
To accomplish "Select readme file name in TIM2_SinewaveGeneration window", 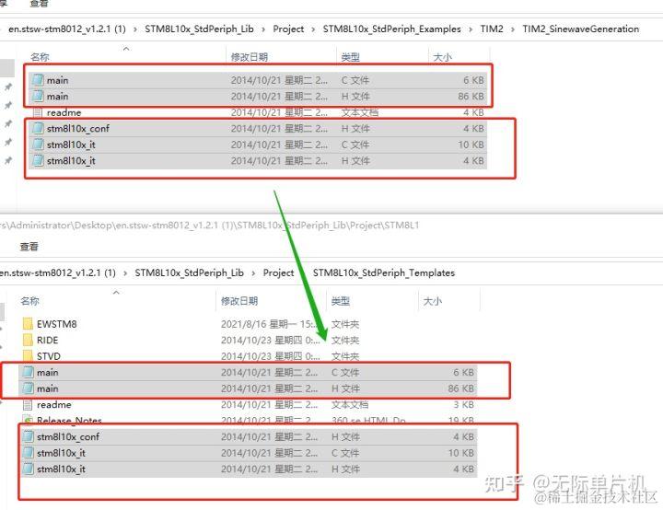I will tap(64, 112).
